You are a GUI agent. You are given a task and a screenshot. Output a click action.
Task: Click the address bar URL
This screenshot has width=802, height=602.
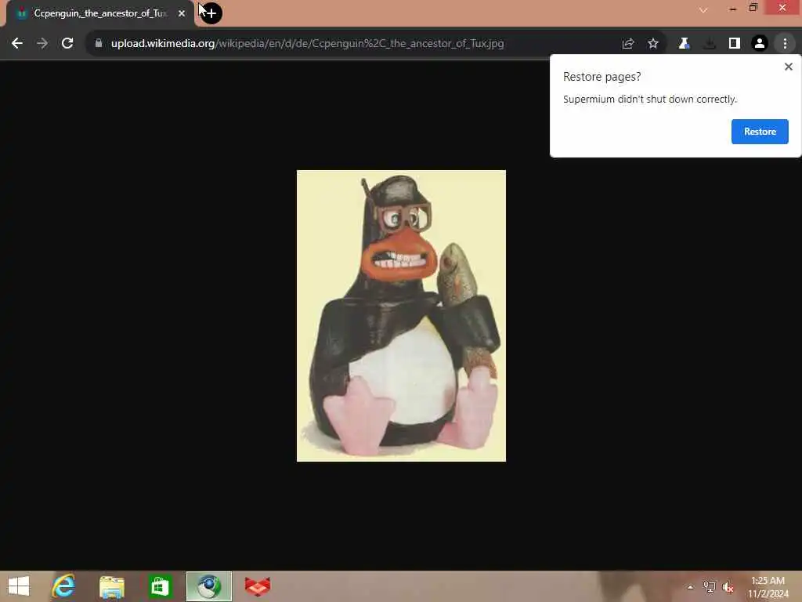pyautogui.click(x=307, y=44)
